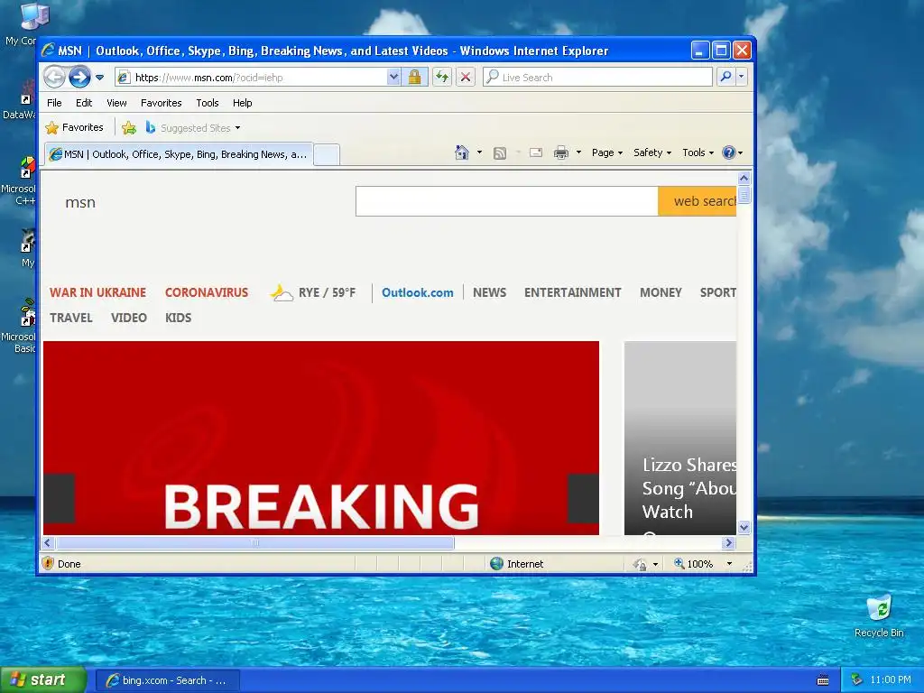The width and height of the screenshot is (924, 693).
Task: Click the Forward navigation arrow
Action: tap(79, 78)
